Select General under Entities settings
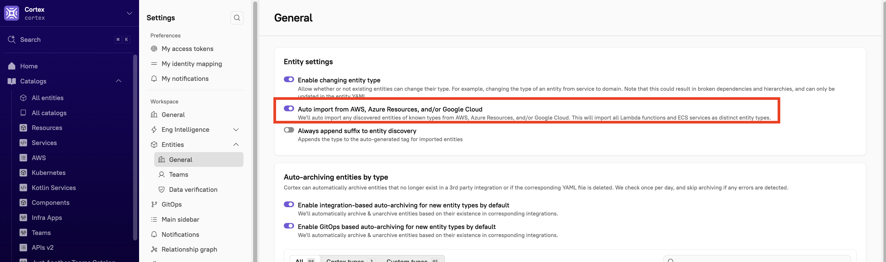 [x=199, y=160]
